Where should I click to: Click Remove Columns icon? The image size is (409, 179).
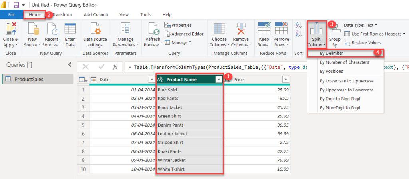(241, 28)
